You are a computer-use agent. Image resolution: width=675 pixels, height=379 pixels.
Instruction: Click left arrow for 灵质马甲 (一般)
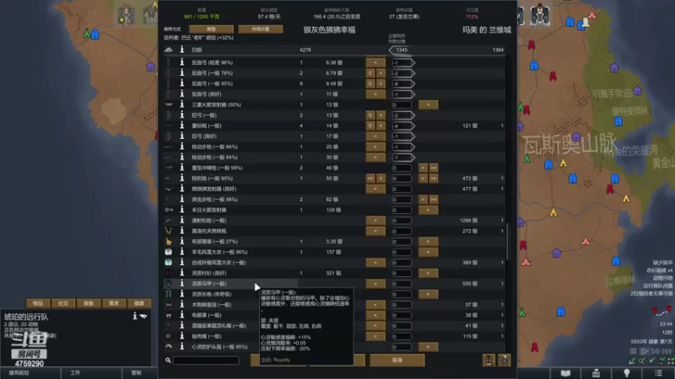click(375, 284)
